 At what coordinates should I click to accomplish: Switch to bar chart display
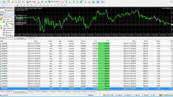coord(63,2)
